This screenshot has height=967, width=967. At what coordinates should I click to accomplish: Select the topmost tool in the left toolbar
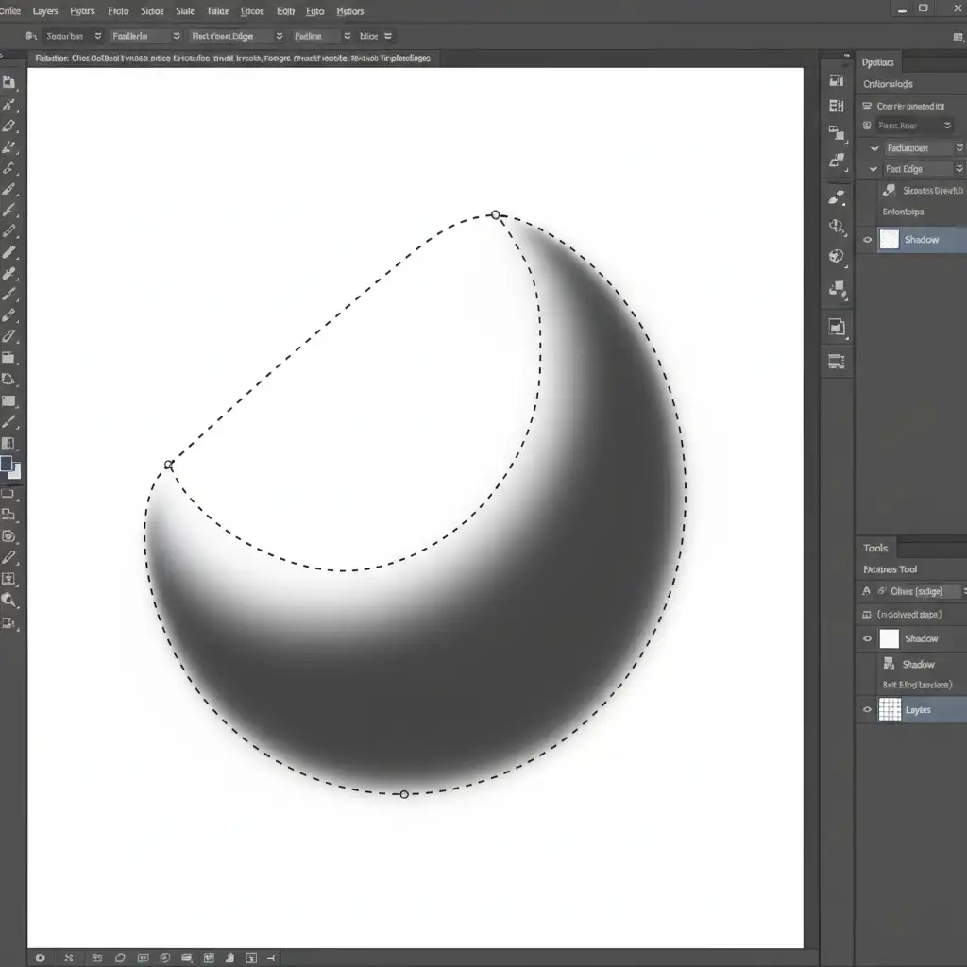pos(8,83)
